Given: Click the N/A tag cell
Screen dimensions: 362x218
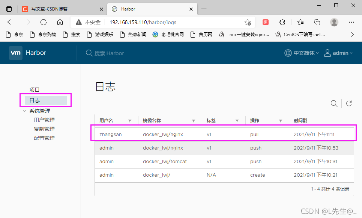Looking at the screenshot, I should click(211, 175).
